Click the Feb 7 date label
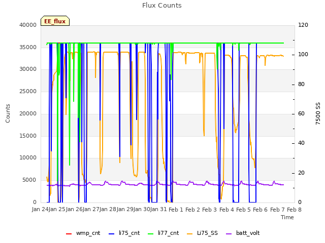The image size is (325, 243). 277,210
